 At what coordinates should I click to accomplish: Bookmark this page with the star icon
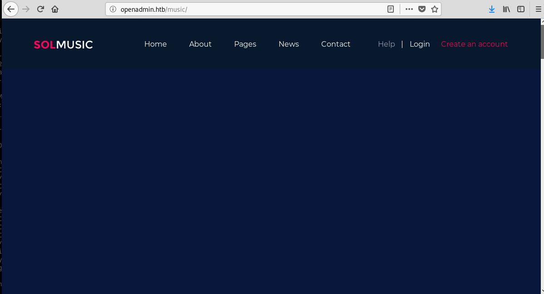[x=434, y=9]
